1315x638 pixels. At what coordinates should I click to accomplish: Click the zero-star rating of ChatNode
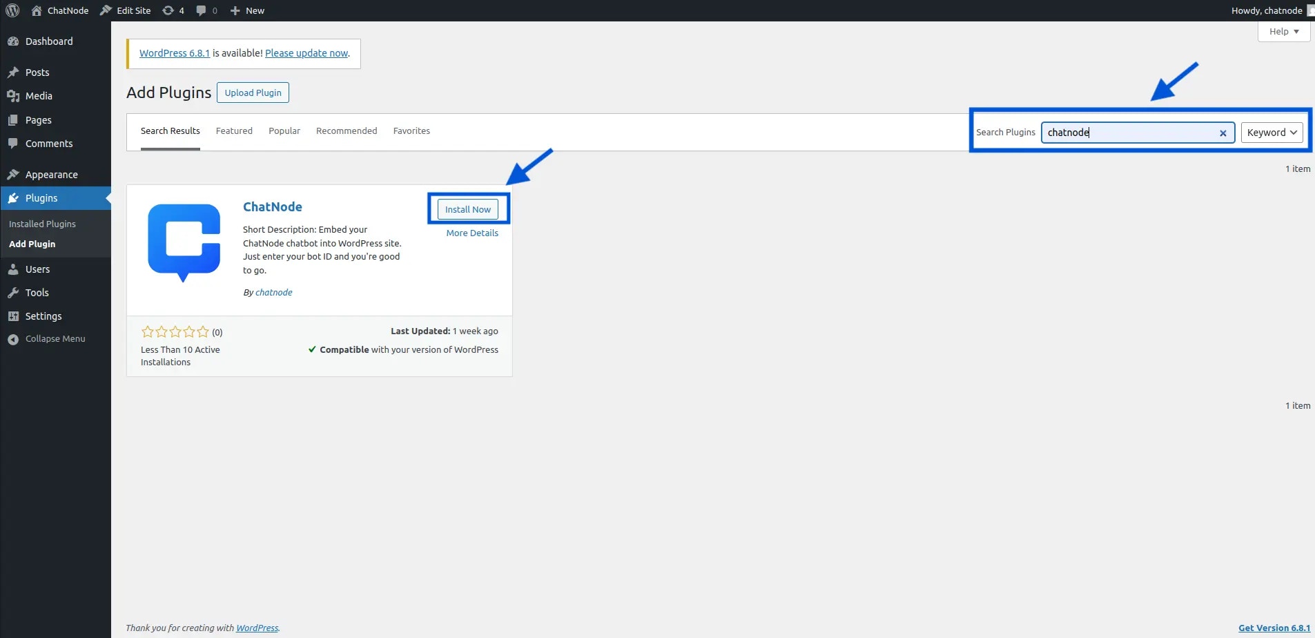[175, 332]
